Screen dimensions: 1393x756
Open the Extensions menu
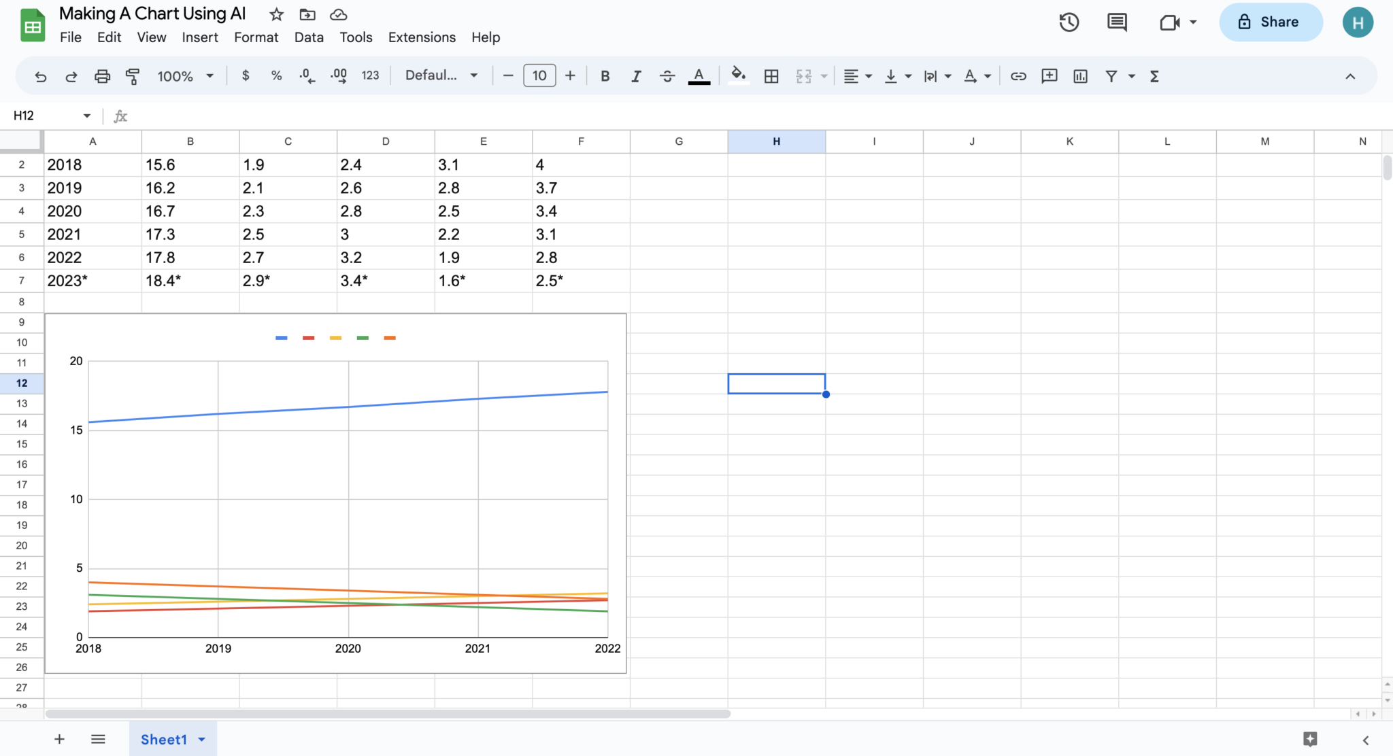(421, 37)
